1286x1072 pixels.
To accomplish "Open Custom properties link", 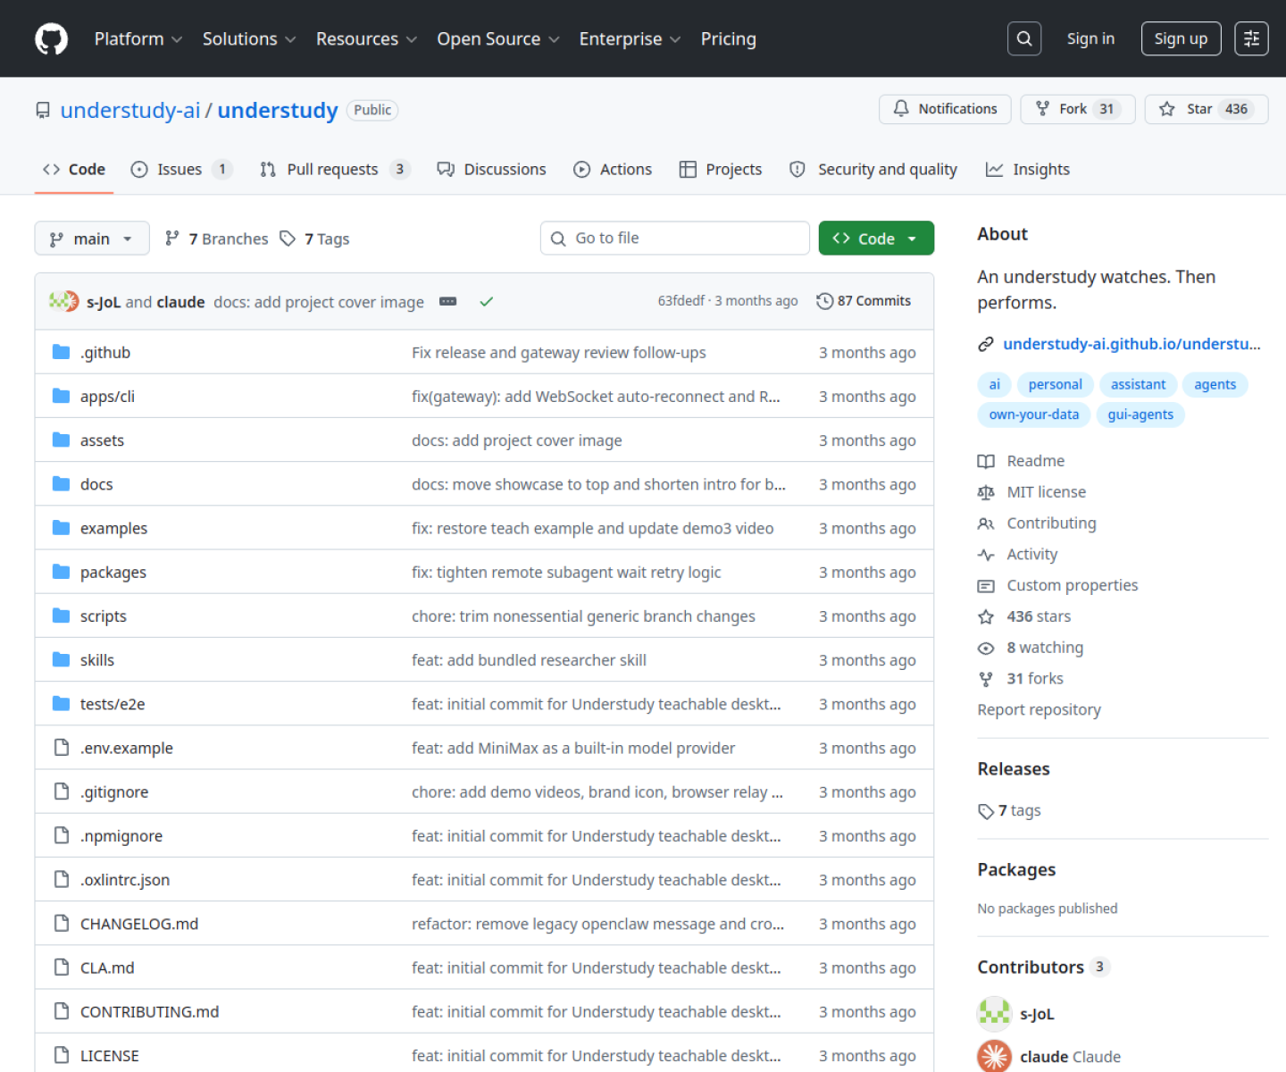I will tap(1058, 586).
